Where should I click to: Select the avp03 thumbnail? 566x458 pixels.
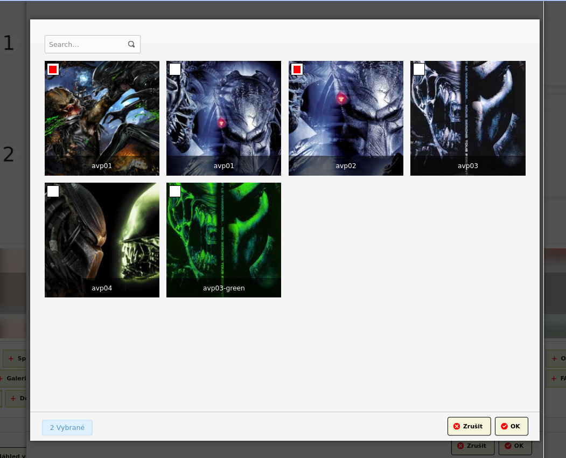468,118
